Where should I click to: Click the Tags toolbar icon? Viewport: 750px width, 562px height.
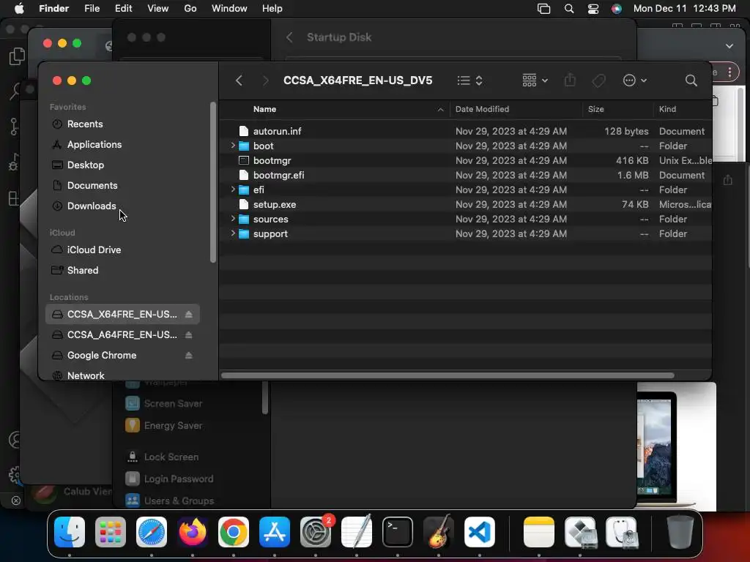point(598,80)
